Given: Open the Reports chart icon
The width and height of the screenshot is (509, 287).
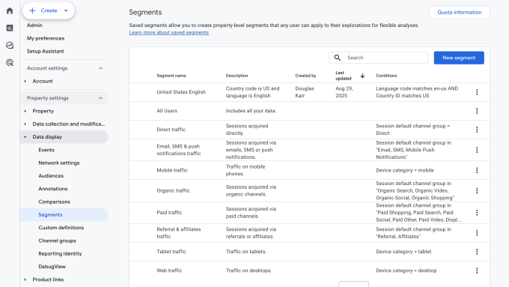Looking at the screenshot, I should coord(10,28).
